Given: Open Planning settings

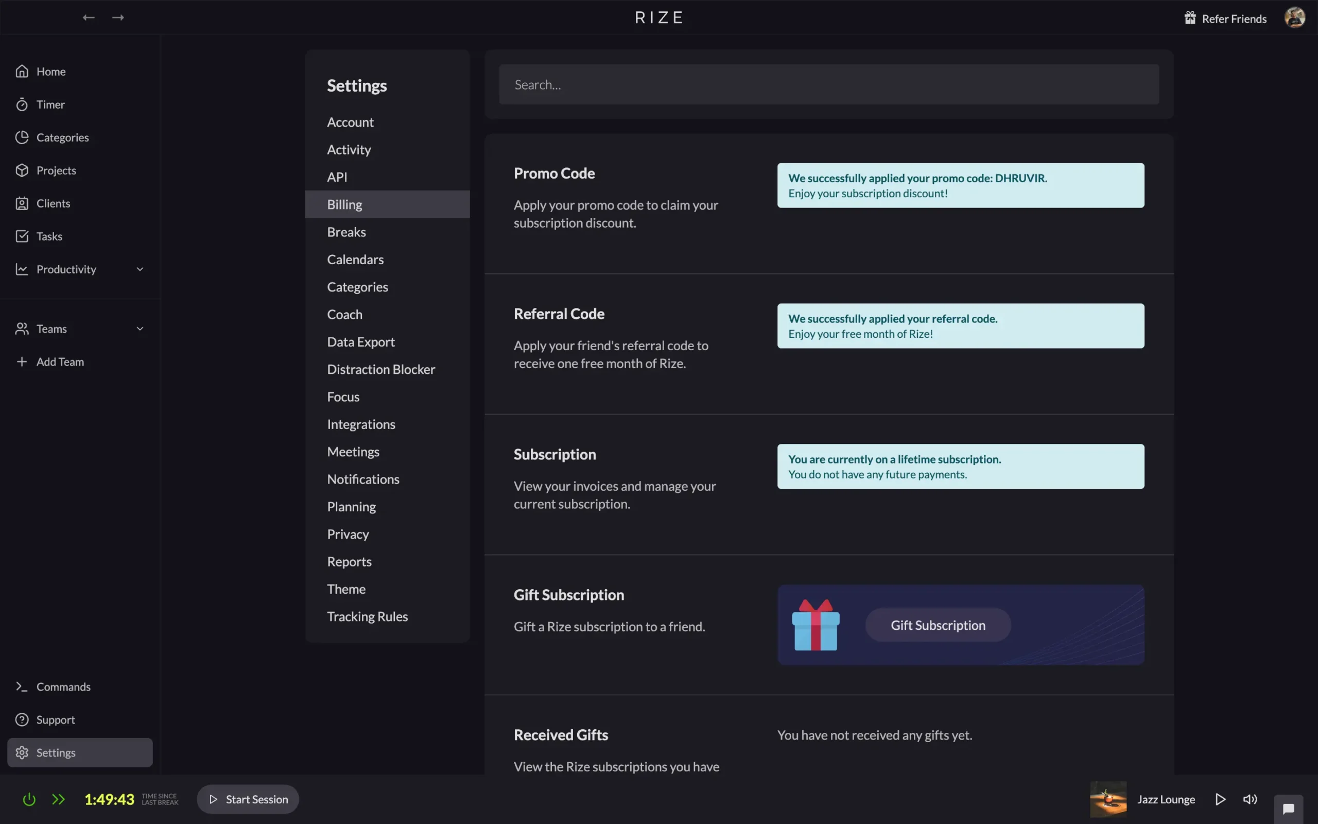Looking at the screenshot, I should click(351, 506).
